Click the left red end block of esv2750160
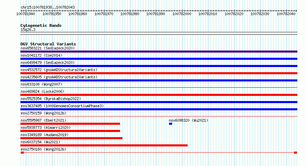Viewport: 307px width, 166px height. (x=22, y=153)
